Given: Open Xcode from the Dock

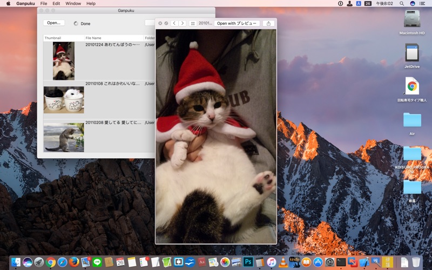Looking at the screenshot, I should tap(364, 262).
